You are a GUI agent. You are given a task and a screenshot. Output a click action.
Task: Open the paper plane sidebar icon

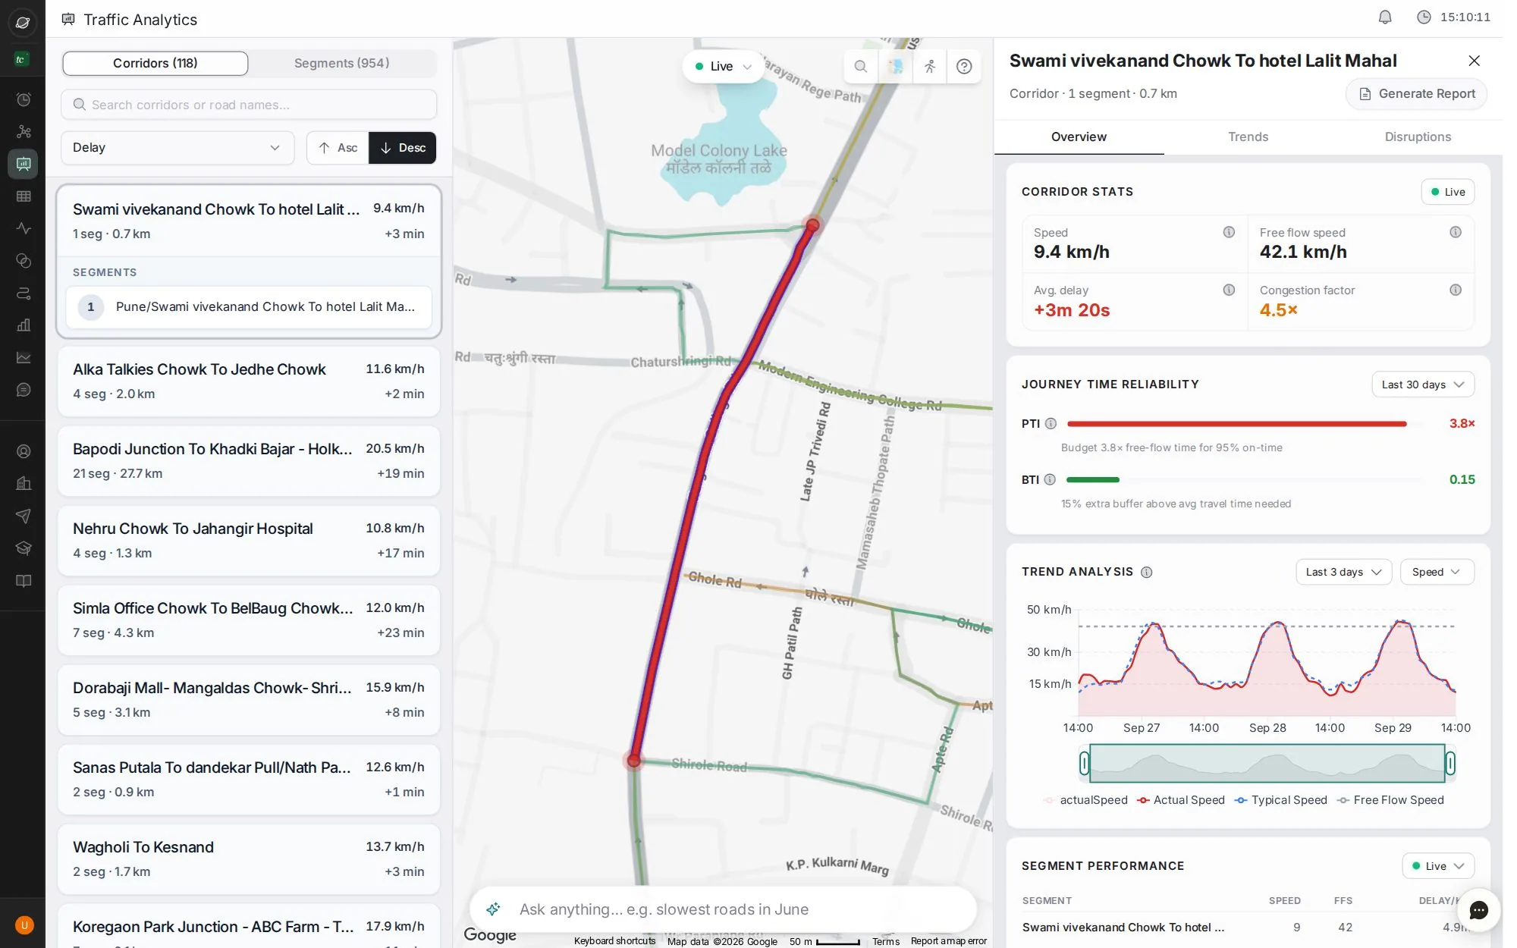tap(24, 516)
